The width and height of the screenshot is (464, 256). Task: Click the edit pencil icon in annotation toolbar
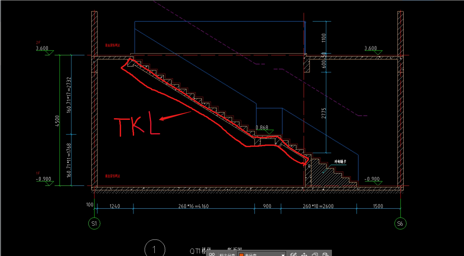coord(294,255)
